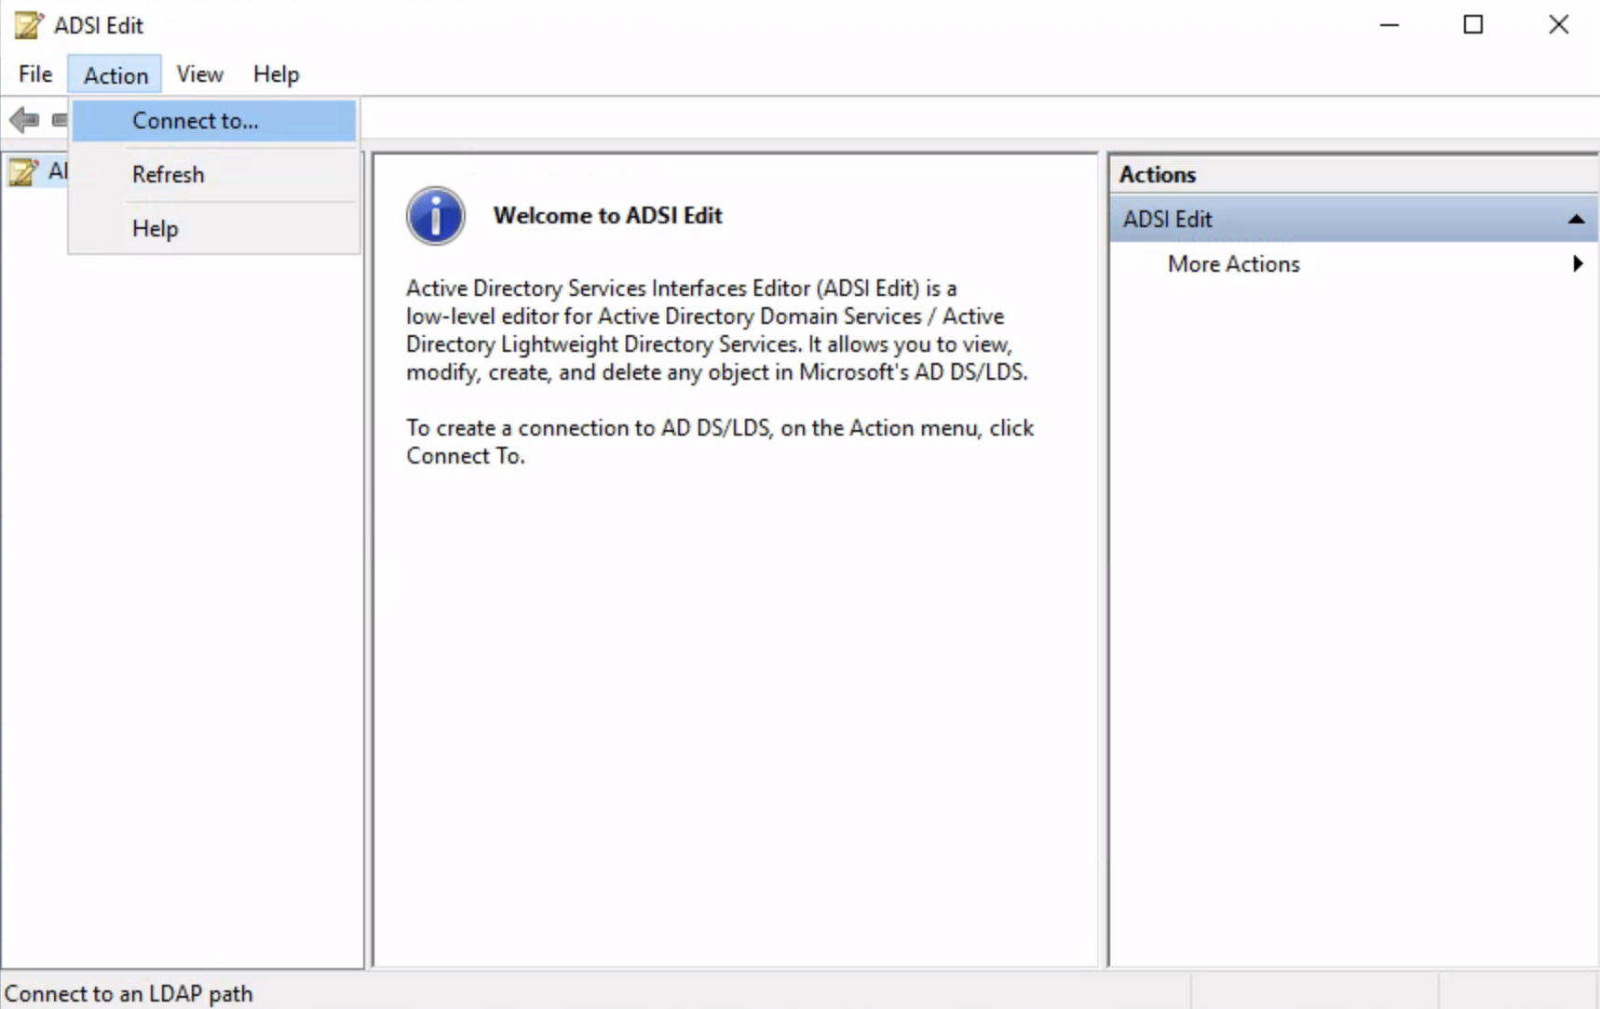Viewport: 1600px width, 1009px height.
Task: Choose Connect to... from Action menu
Action: tap(196, 121)
